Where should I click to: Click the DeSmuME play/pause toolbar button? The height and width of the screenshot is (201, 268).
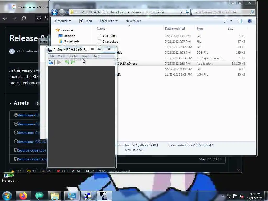[x=59, y=62]
